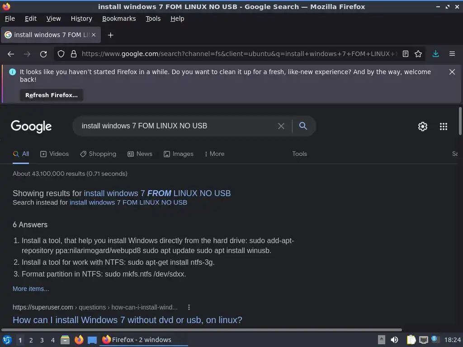Go back to the previous page
This screenshot has height=347, width=463.
(x=11, y=54)
